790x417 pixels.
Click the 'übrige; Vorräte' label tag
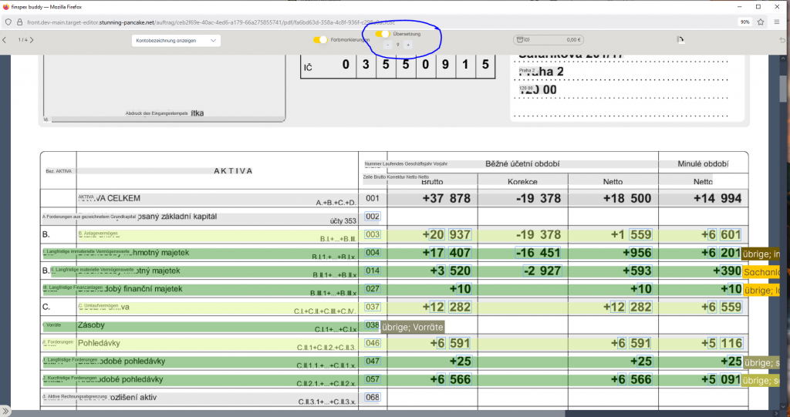tap(412, 327)
